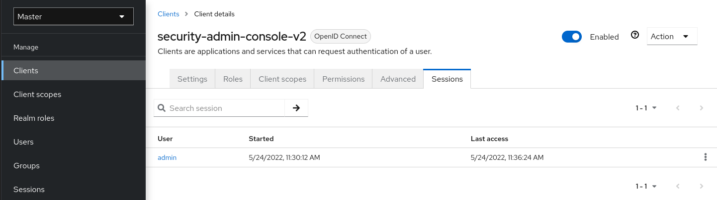Go to previous page in bottom pagination
This screenshot has height=200, width=717.
678,186
